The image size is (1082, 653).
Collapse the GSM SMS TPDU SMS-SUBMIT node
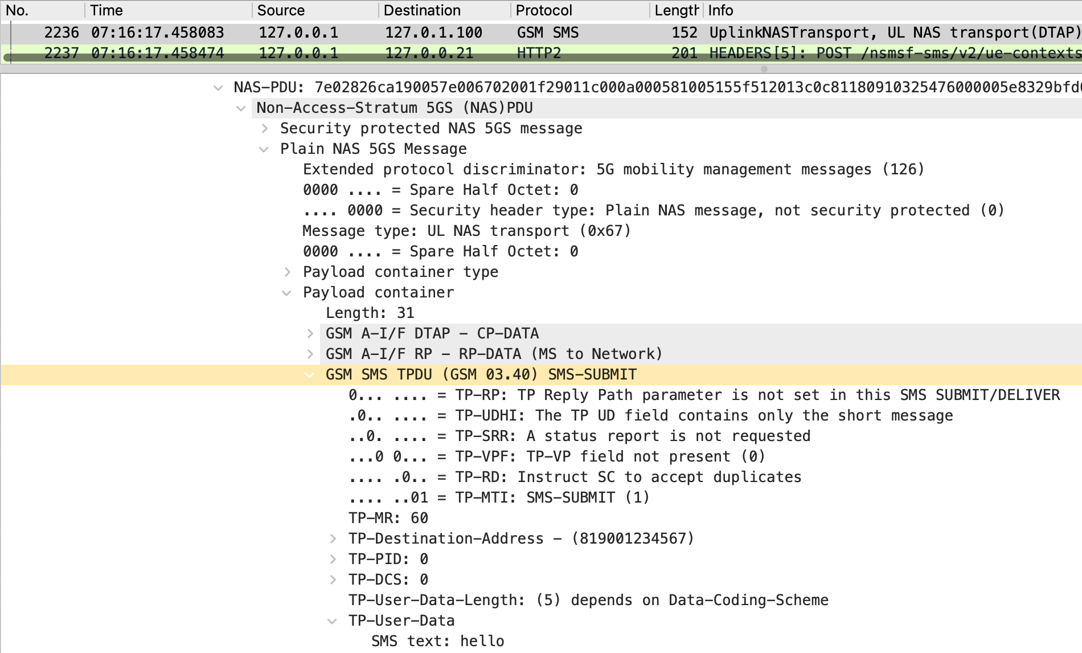[309, 375]
